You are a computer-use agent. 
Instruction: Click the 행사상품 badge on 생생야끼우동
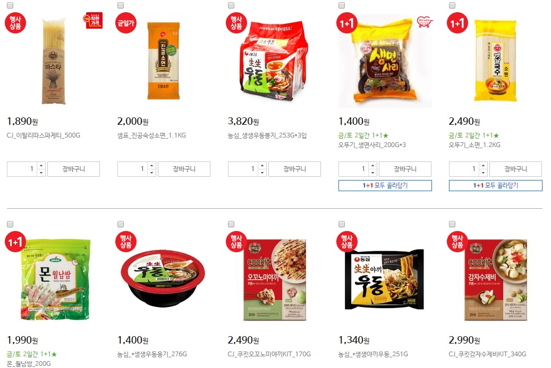tap(347, 242)
